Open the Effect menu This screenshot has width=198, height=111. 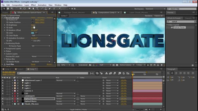pos(33,5)
